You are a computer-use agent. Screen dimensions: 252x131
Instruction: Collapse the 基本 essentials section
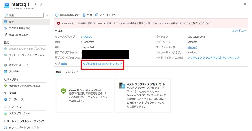coord(59,31)
